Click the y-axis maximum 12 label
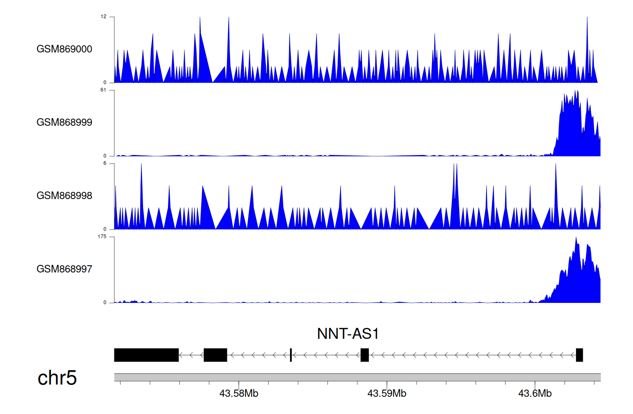The image size is (633, 414). pyautogui.click(x=103, y=17)
